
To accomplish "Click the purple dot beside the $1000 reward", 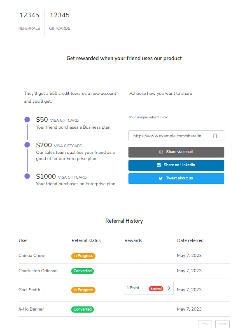I will (27, 177).
